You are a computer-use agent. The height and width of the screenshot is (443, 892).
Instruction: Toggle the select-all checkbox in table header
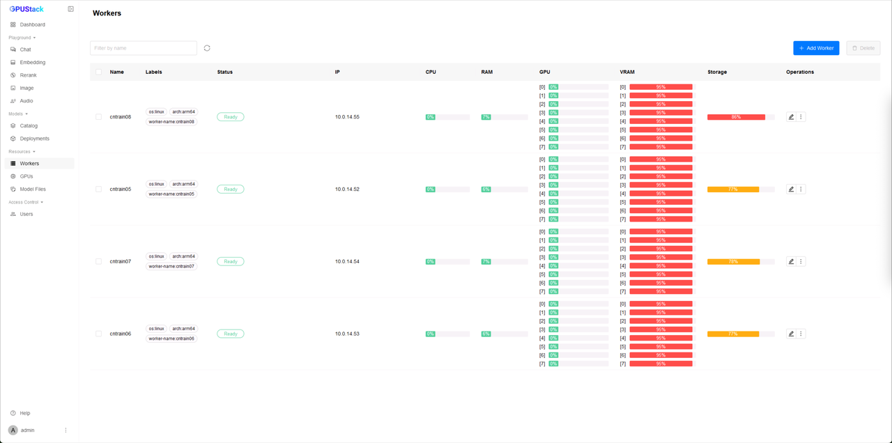point(99,72)
